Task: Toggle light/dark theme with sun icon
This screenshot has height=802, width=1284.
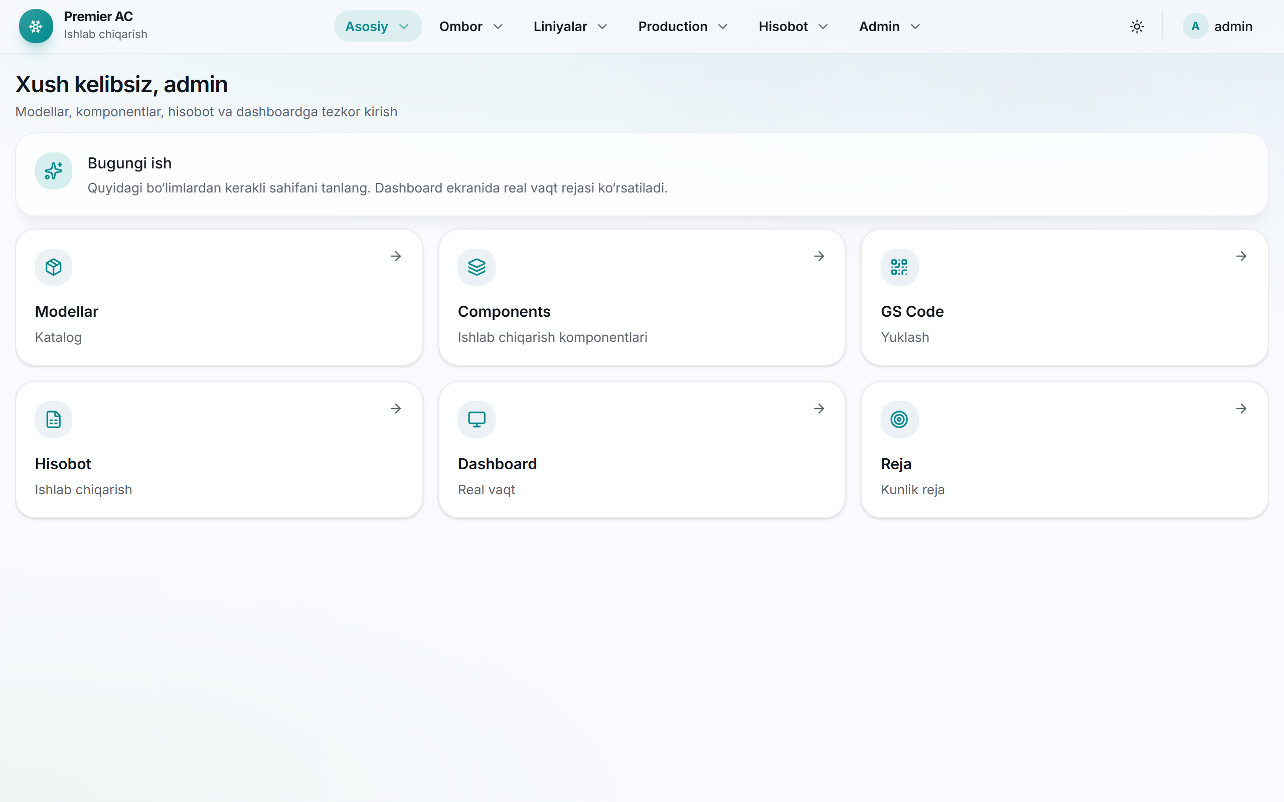Action: pos(1137,26)
